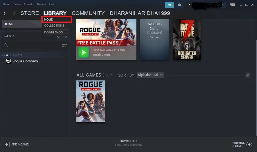Expand the ALL GAMES shelf dropdown
The height and width of the screenshot is (152, 257).
tap(111, 75)
